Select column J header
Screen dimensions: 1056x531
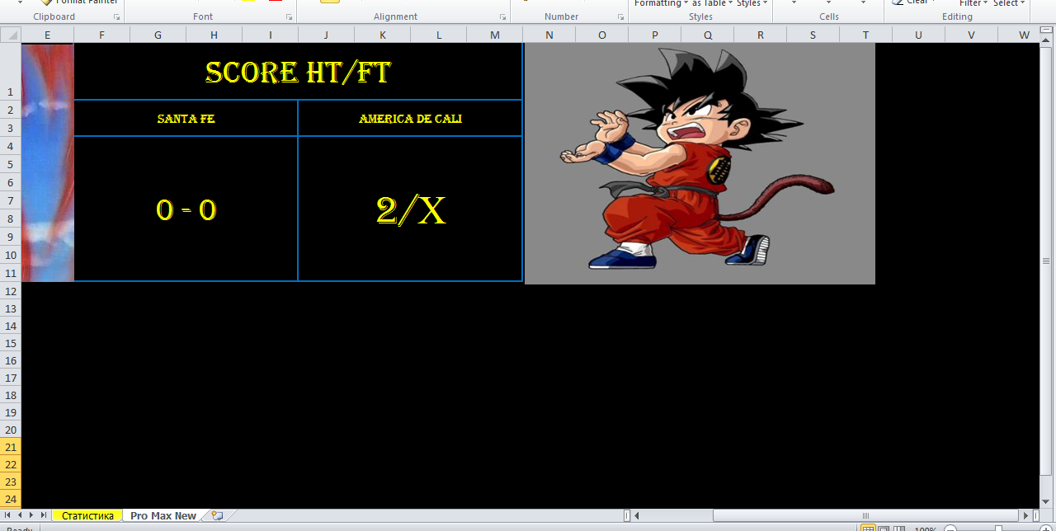[x=326, y=35]
